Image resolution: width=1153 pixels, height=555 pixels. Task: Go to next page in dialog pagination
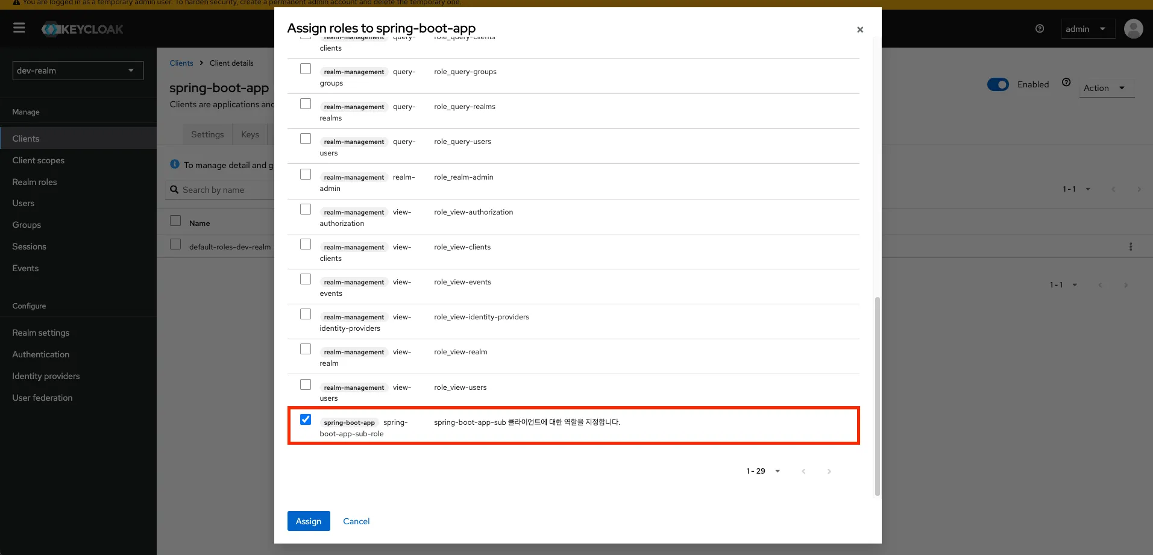click(x=829, y=471)
